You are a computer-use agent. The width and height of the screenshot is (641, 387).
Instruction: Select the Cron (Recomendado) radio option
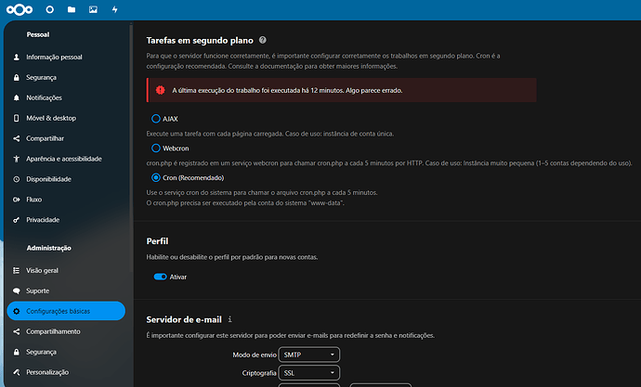(156, 176)
